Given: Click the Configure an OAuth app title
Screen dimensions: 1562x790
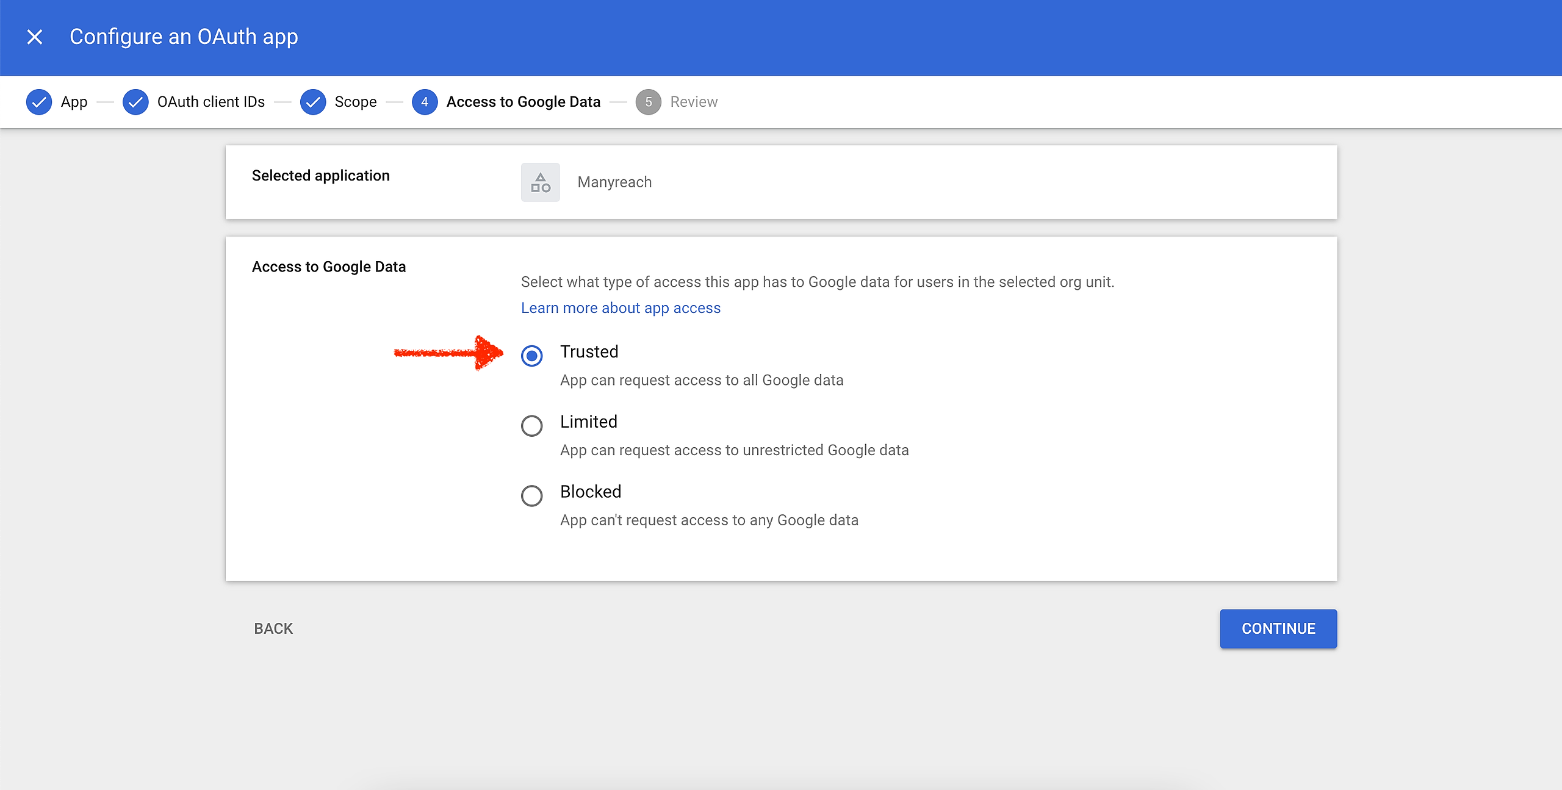Looking at the screenshot, I should click(x=184, y=37).
